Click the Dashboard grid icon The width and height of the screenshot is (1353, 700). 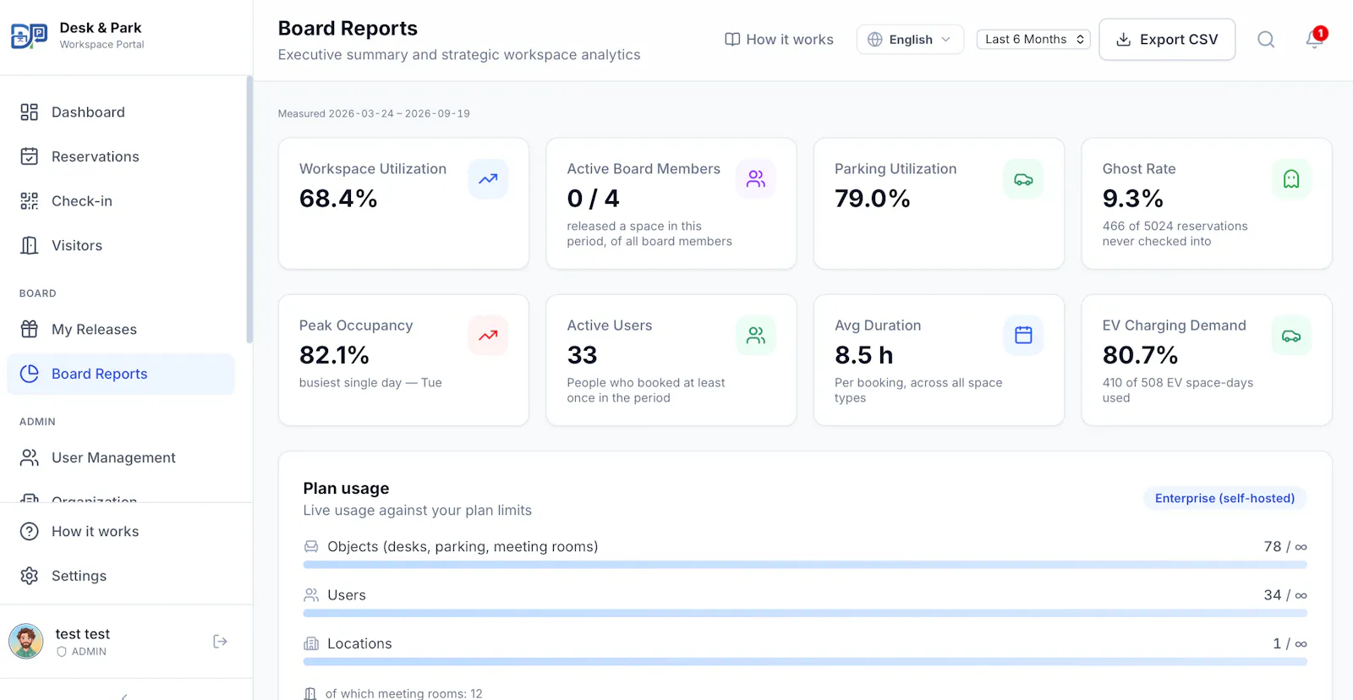point(30,112)
